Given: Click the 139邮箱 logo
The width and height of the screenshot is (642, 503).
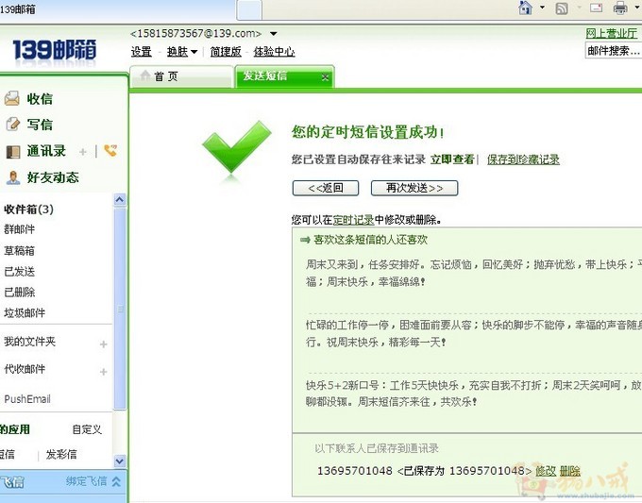Looking at the screenshot, I should pos(55,50).
